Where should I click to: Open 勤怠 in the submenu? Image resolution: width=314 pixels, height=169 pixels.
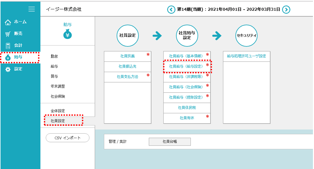point(54,56)
